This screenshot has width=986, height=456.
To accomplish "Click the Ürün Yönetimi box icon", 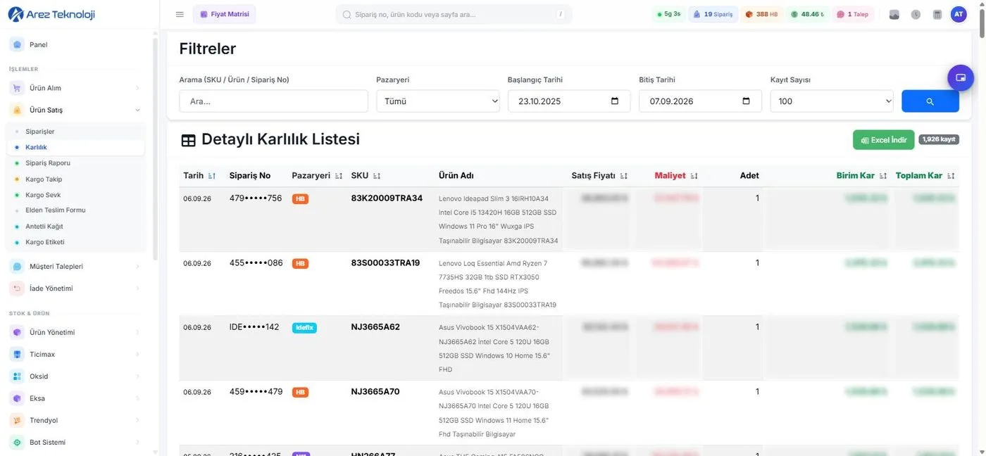I will coord(17,332).
